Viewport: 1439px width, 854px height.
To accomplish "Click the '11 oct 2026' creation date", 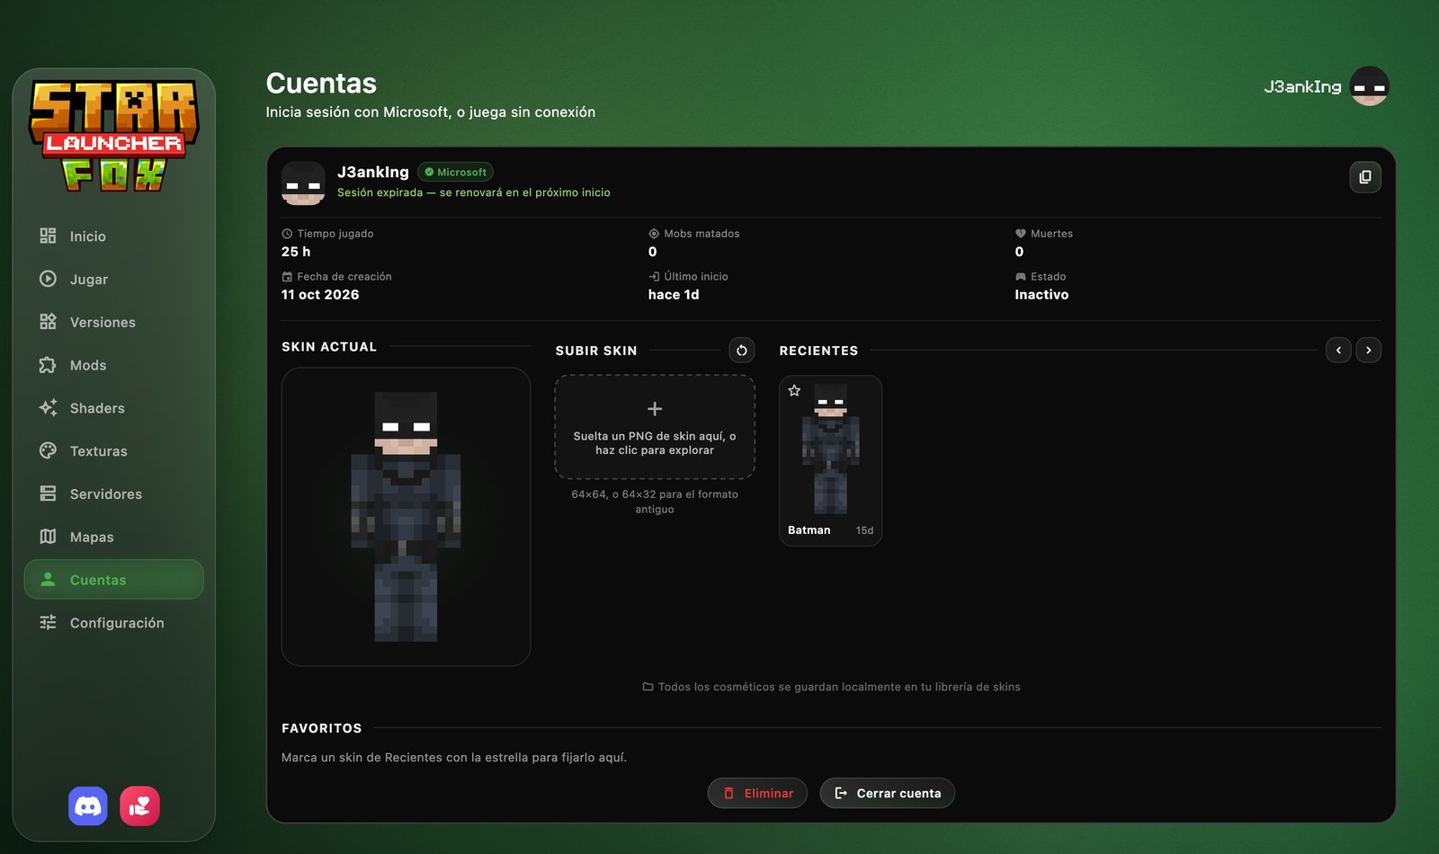I will tap(320, 295).
